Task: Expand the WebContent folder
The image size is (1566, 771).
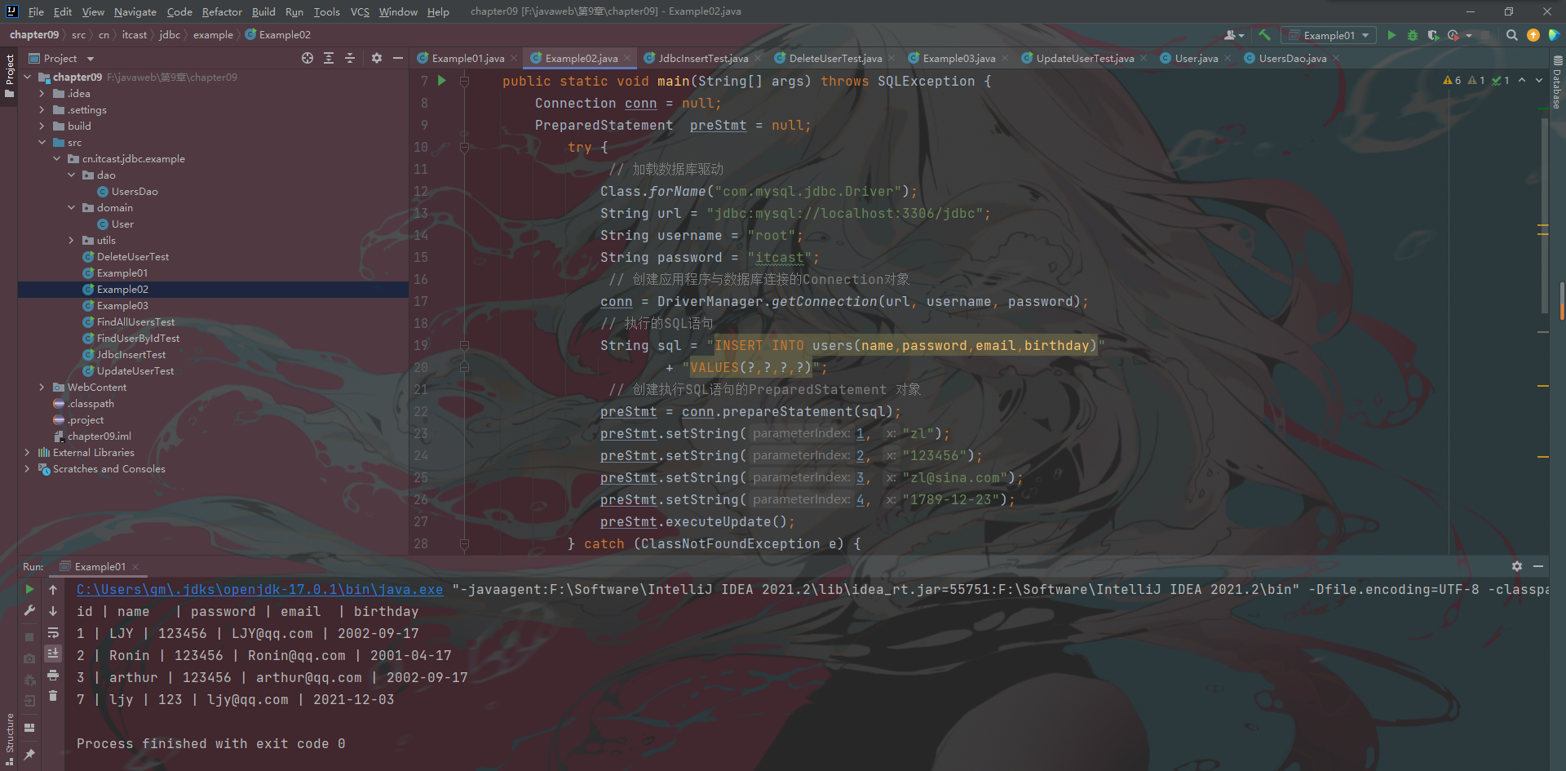Action: pyautogui.click(x=42, y=387)
